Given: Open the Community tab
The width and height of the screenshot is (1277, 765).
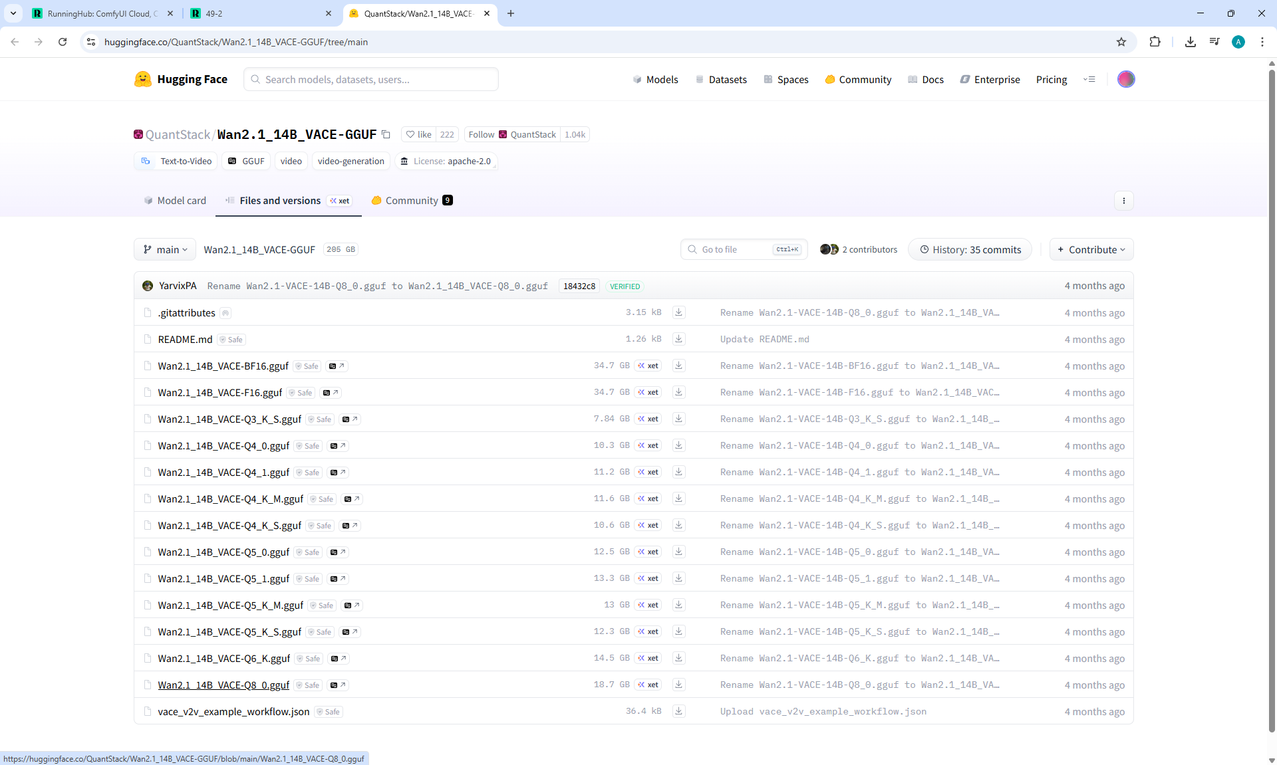Looking at the screenshot, I should (x=412, y=201).
